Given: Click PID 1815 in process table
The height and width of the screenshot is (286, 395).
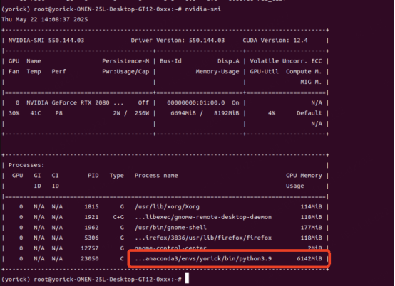Looking at the screenshot, I should coord(91,207).
